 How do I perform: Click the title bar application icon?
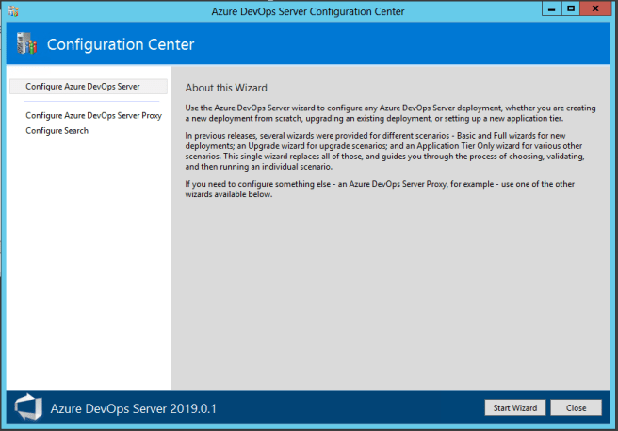pyautogui.click(x=12, y=11)
